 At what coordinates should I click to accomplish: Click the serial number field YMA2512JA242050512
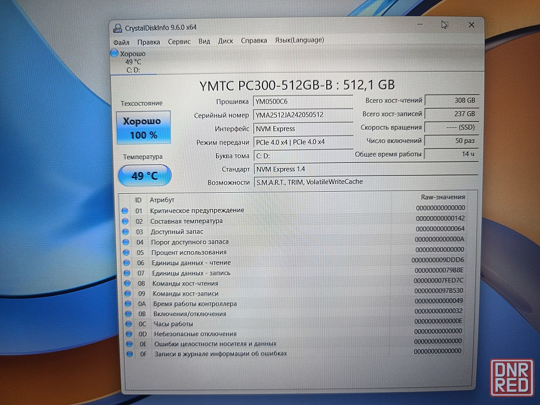point(303,115)
